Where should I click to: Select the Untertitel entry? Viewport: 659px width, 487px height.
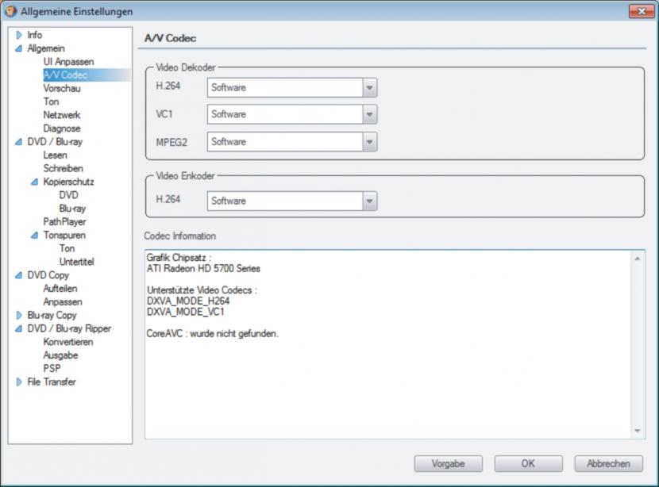[x=76, y=262]
